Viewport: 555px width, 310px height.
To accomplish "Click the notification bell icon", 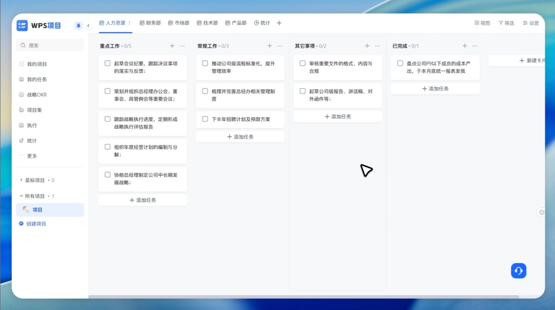I will pyautogui.click(x=78, y=26).
